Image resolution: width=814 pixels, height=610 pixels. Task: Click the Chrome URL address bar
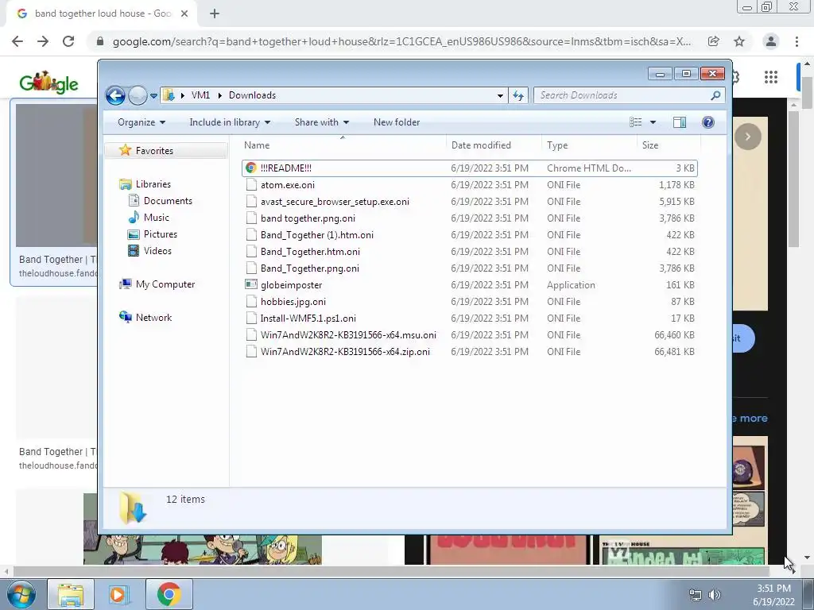[x=401, y=41]
